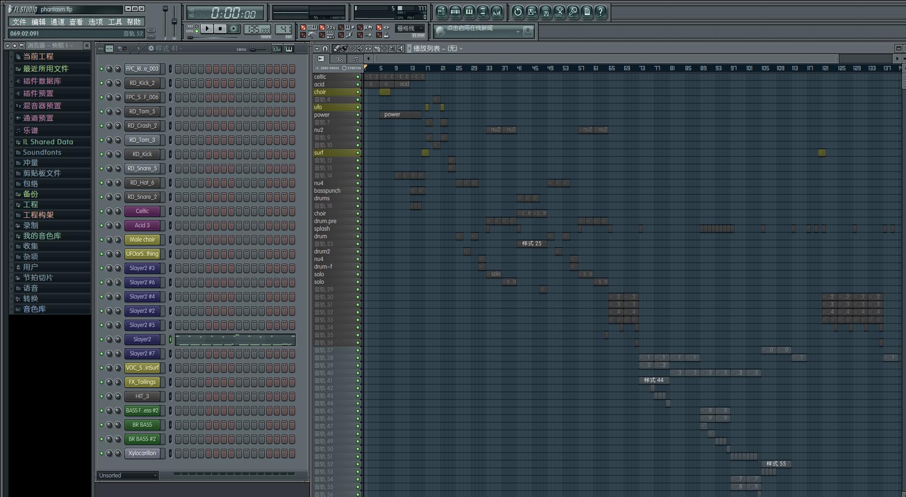Open graph editor in channel rack header

(x=277, y=48)
